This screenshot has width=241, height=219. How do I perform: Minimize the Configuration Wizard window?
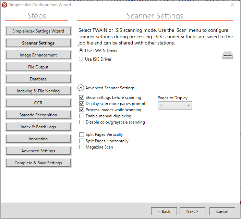[201, 5]
